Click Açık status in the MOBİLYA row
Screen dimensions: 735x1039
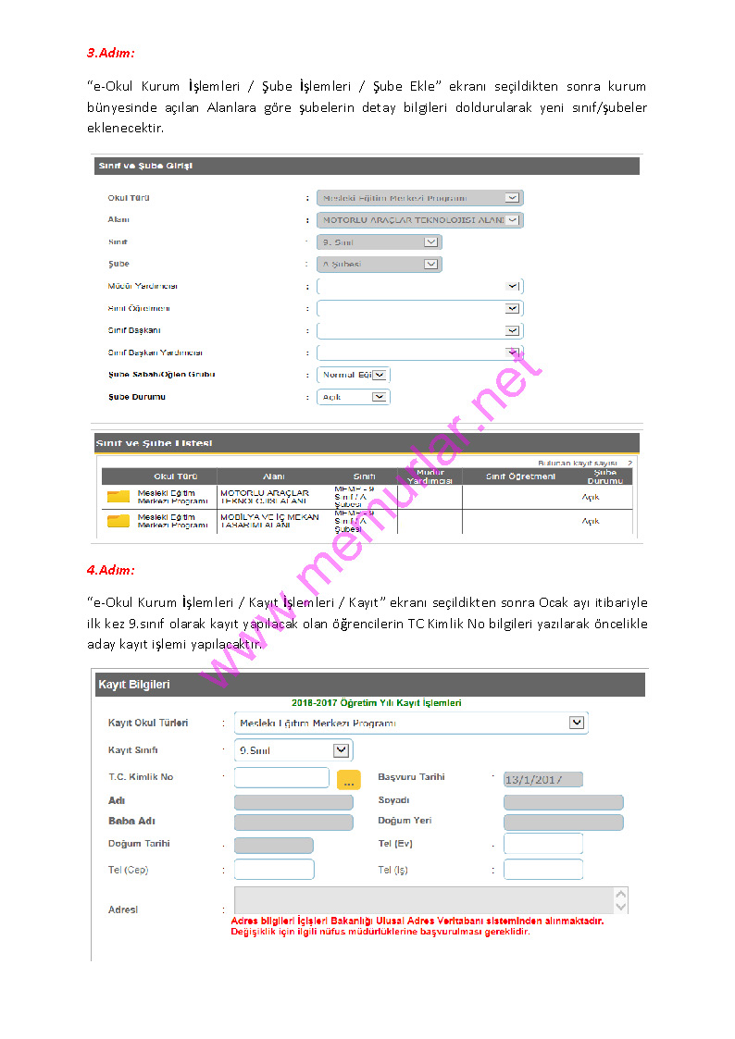591,522
